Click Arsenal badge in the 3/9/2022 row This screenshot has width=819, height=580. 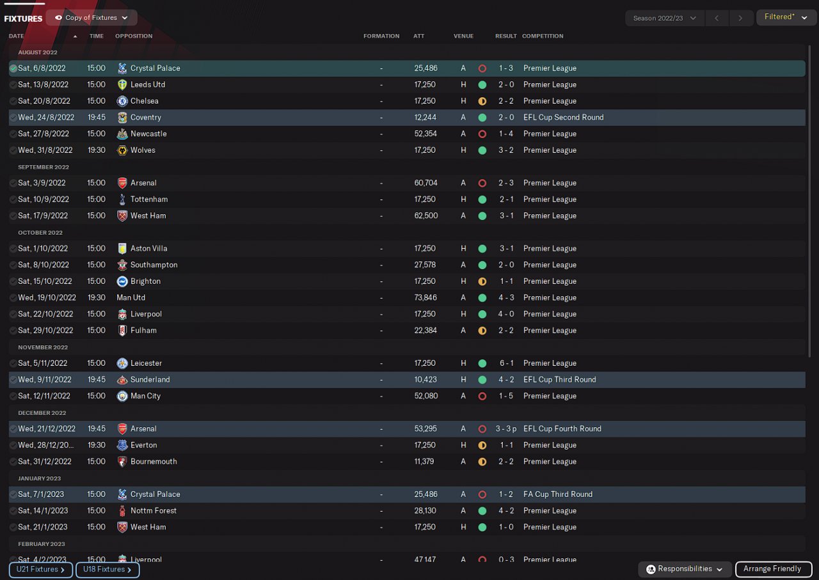(x=122, y=183)
